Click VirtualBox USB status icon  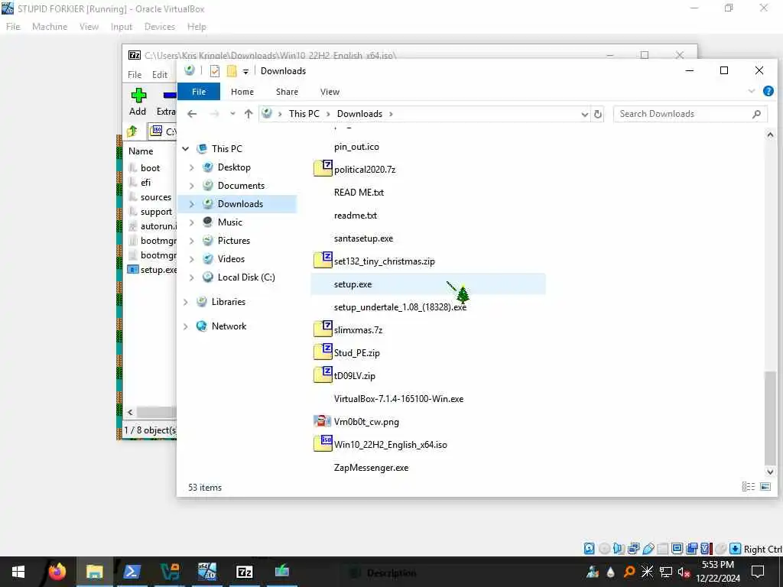click(648, 549)
